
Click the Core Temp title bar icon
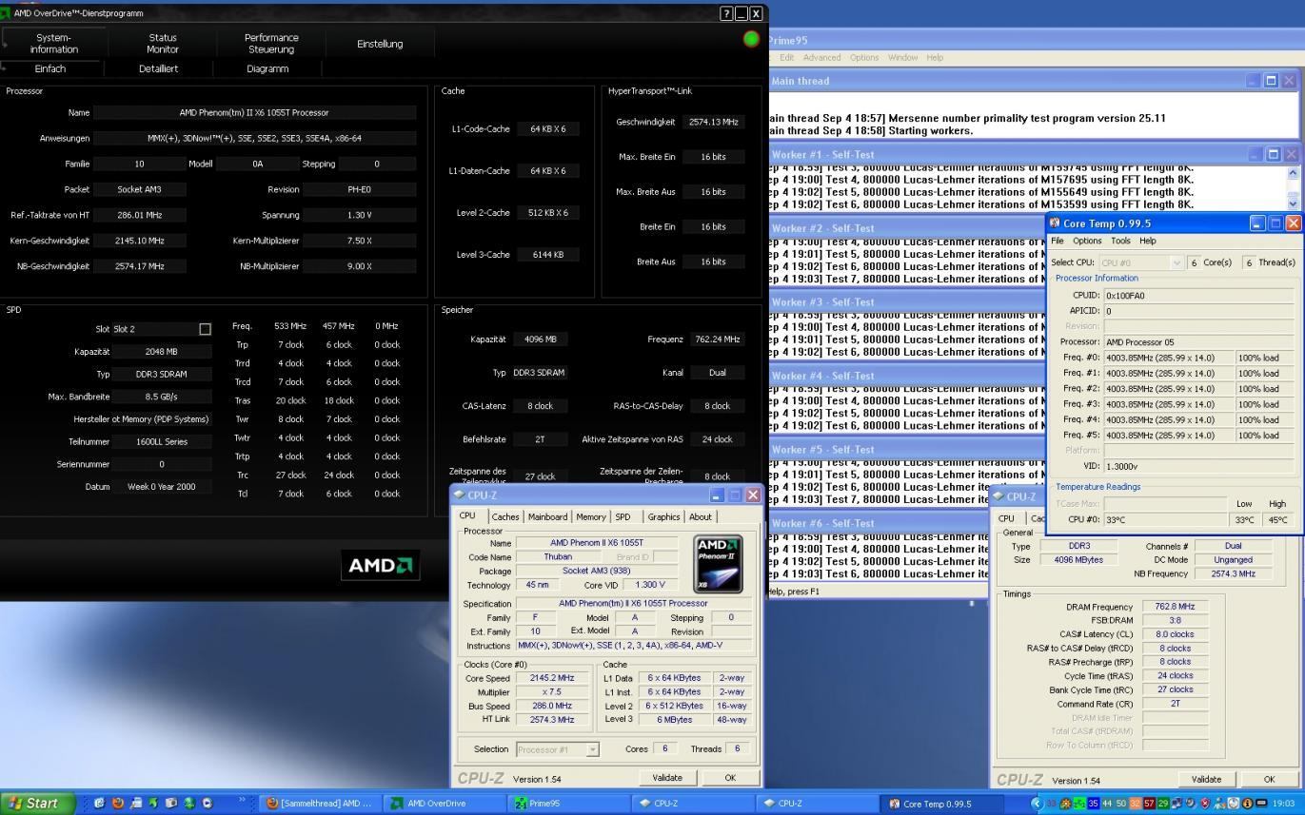(1055, 223)
